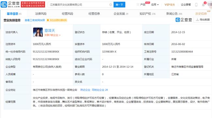Viewport: 212px width, 118px height.
Task: Switch to the 经营风险 tab
Action: click(x=68, y=14)
